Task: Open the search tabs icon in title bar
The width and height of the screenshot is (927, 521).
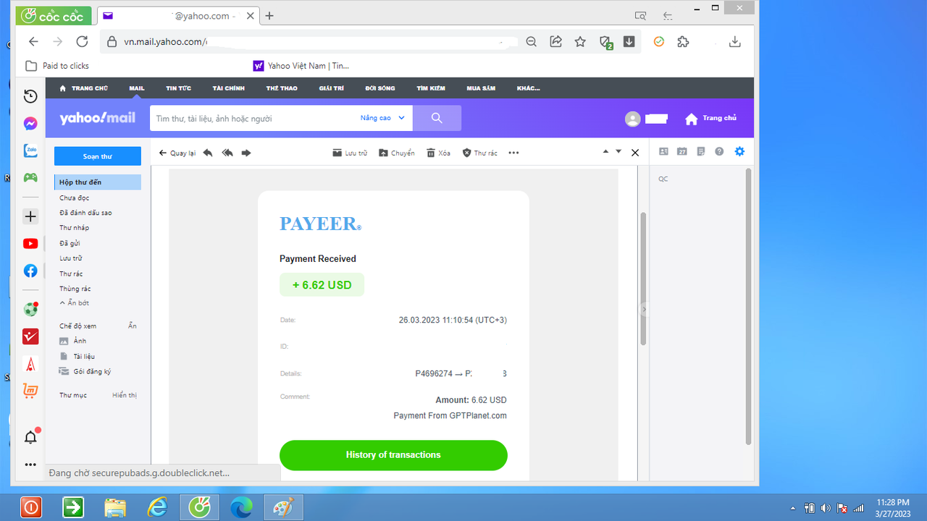Action: tap(640, 15)
